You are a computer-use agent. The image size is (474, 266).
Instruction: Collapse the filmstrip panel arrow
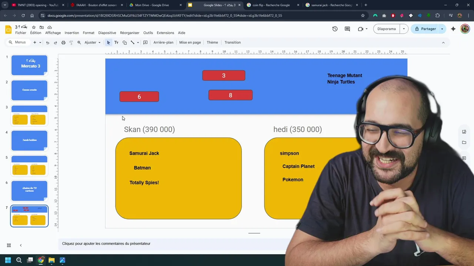click(21, 245)
